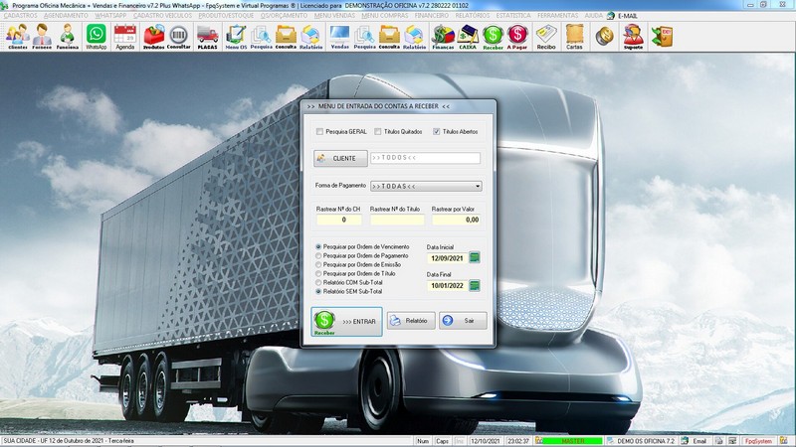Click the green Receber toolbar icon
The image size is (796, 447).
493,37
